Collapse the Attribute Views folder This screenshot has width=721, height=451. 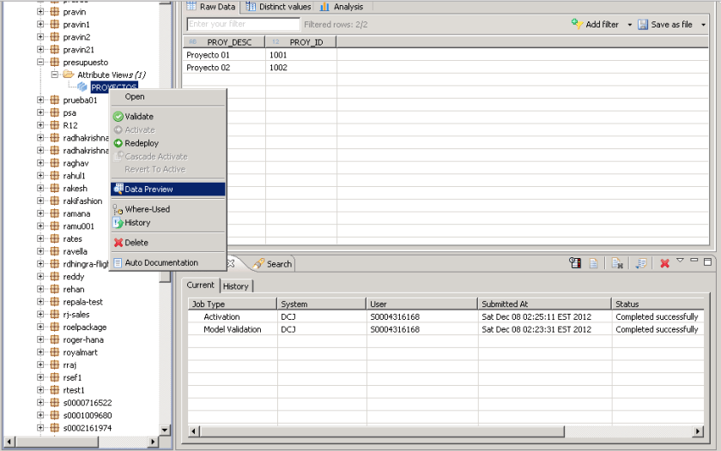point(54,75)
